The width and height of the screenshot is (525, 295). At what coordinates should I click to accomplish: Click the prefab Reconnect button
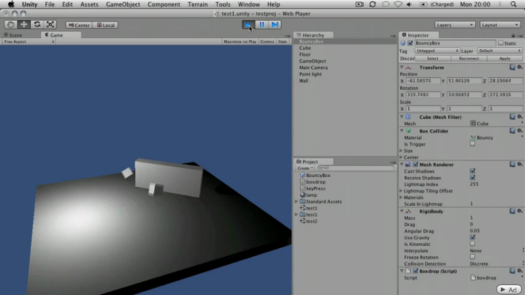pos(469,58)
